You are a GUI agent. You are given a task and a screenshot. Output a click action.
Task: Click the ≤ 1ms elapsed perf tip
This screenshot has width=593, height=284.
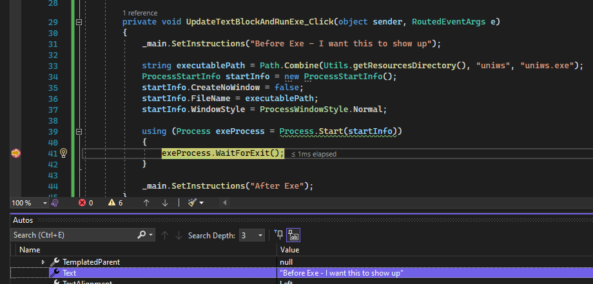tap(313, 154)
